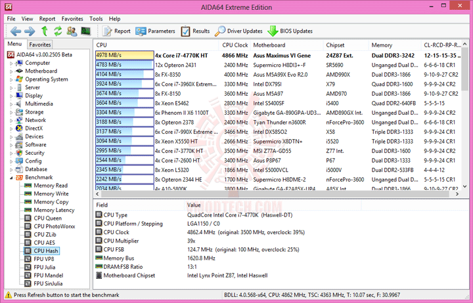Select the 8x FX-8350 result row
Image resolution: width=473 pixels, height=303 pixels.
point(278,75)
